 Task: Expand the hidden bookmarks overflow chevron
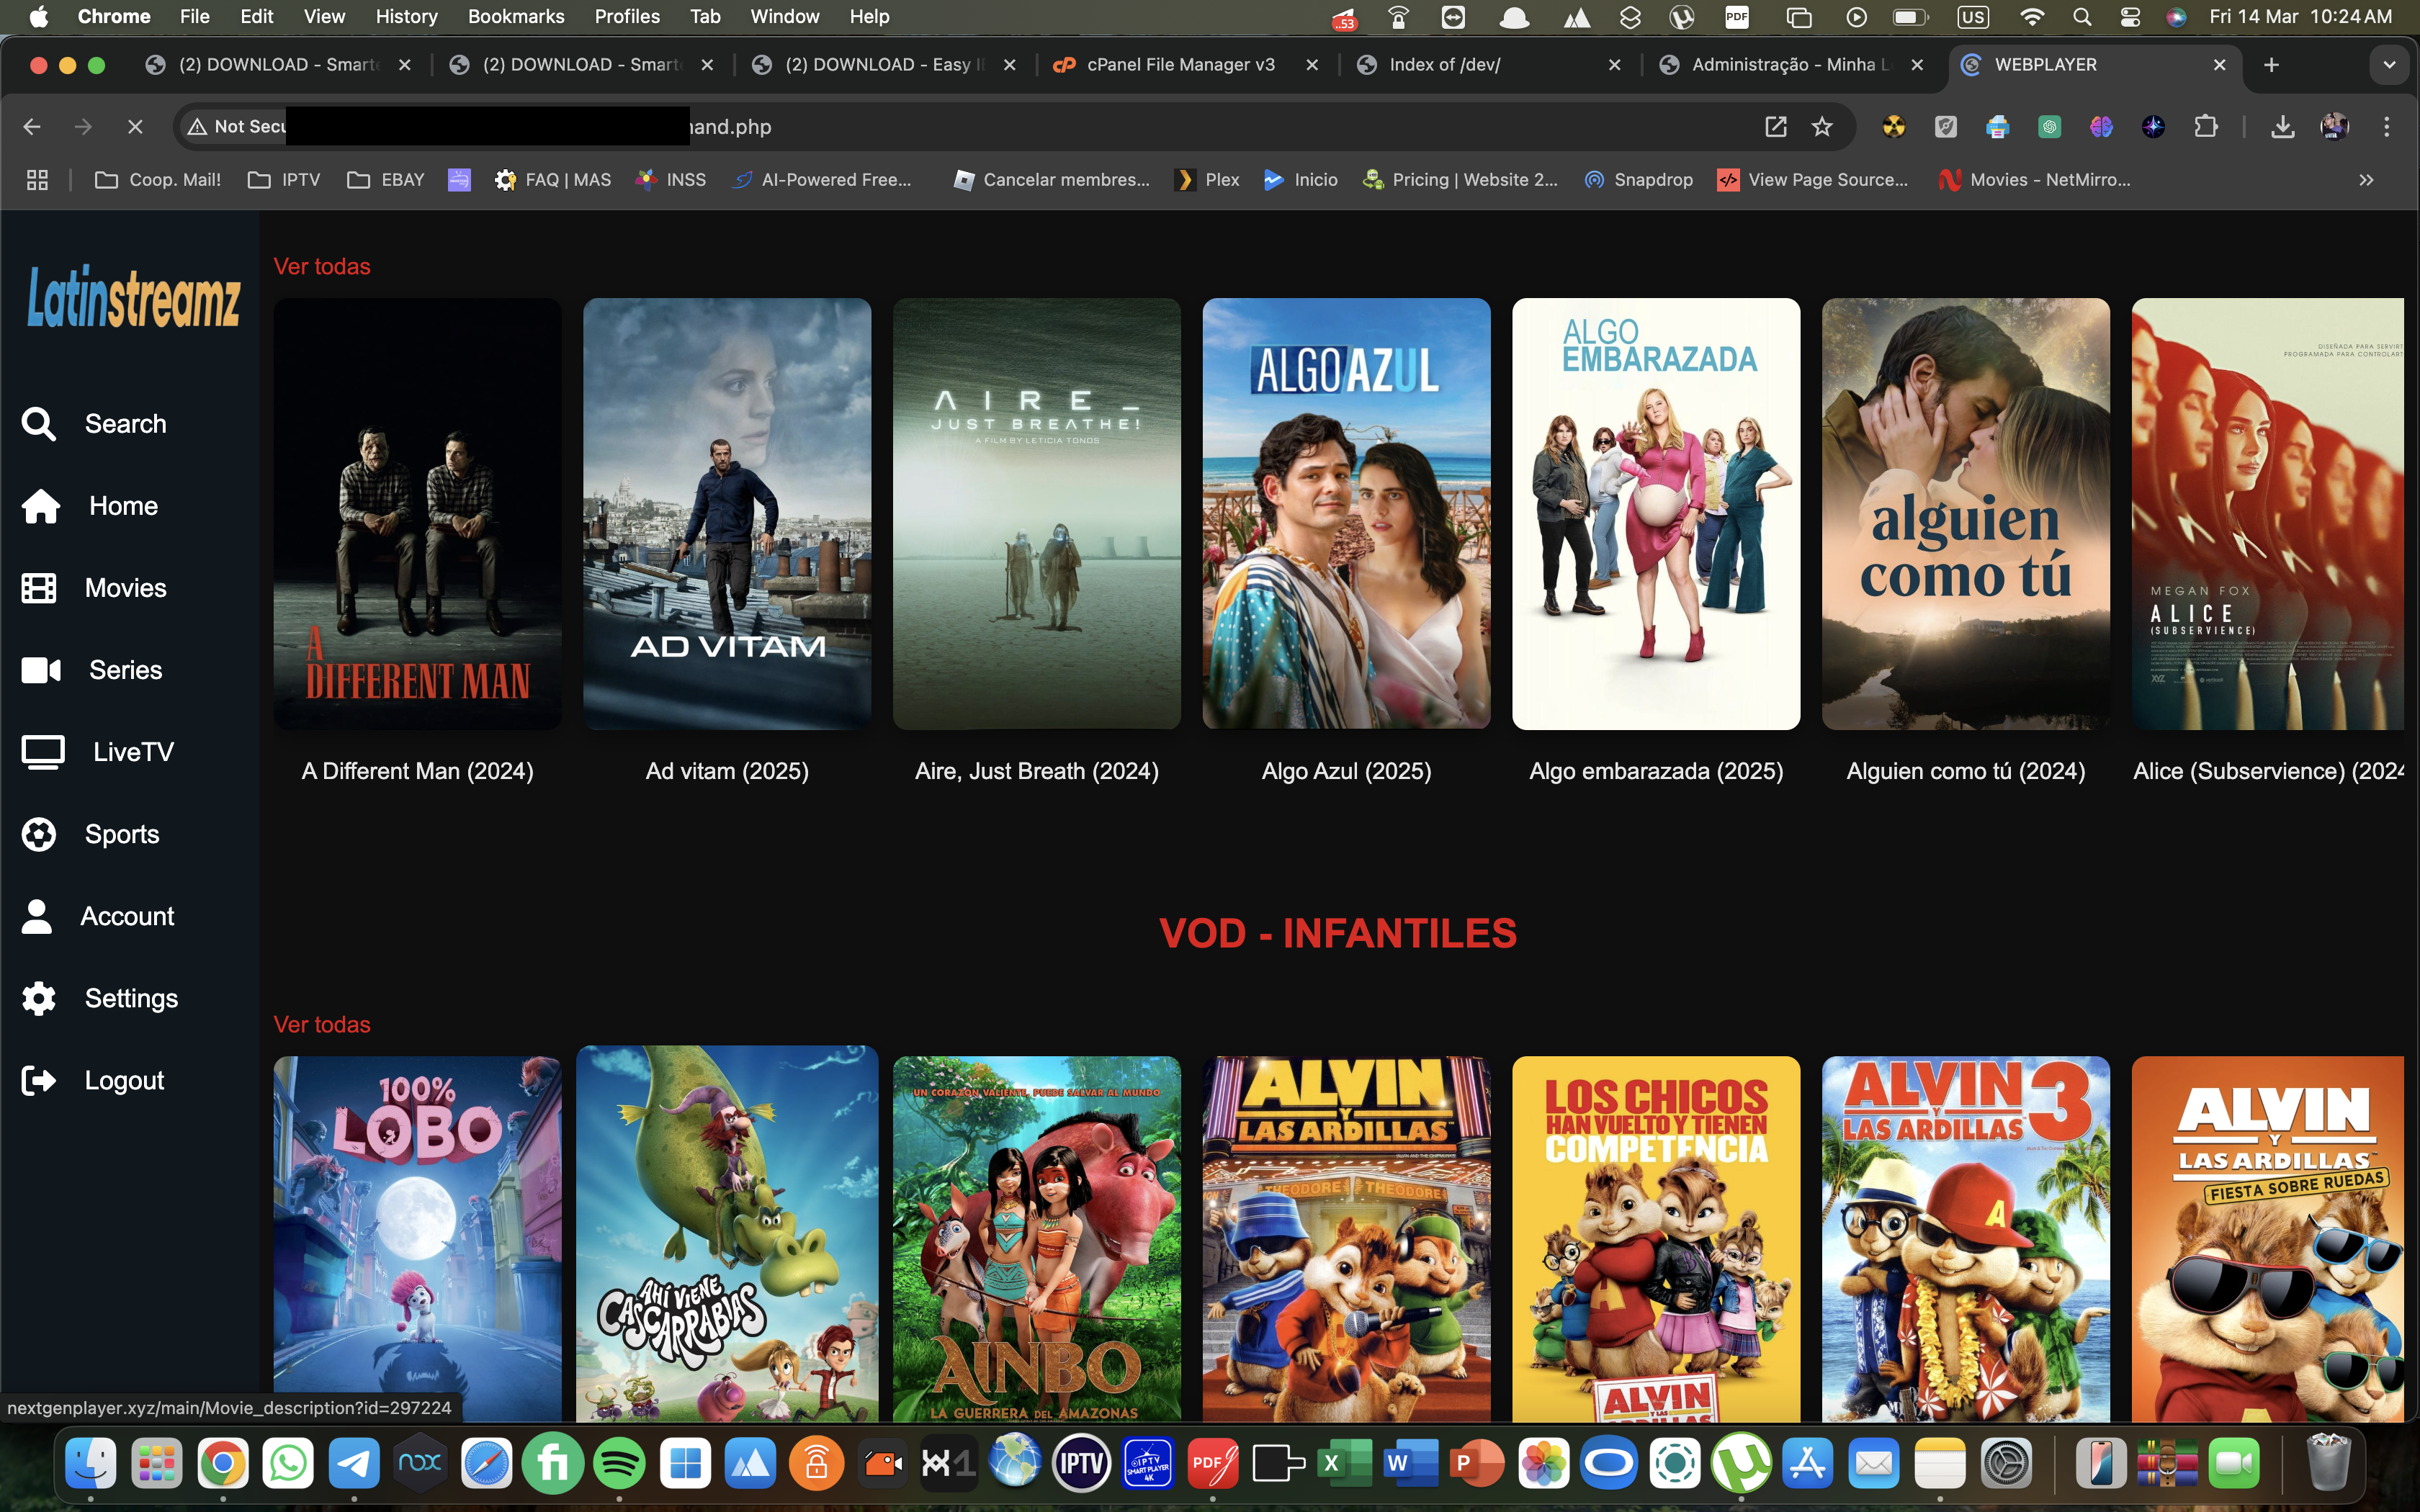[x=2366, y=180]
